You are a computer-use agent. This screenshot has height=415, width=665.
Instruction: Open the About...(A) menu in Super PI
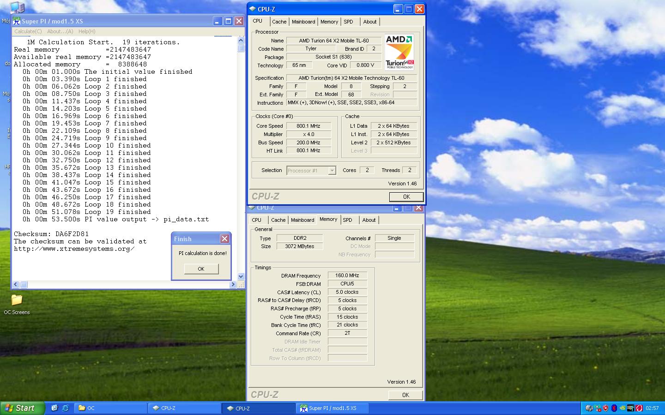(60, 31)
